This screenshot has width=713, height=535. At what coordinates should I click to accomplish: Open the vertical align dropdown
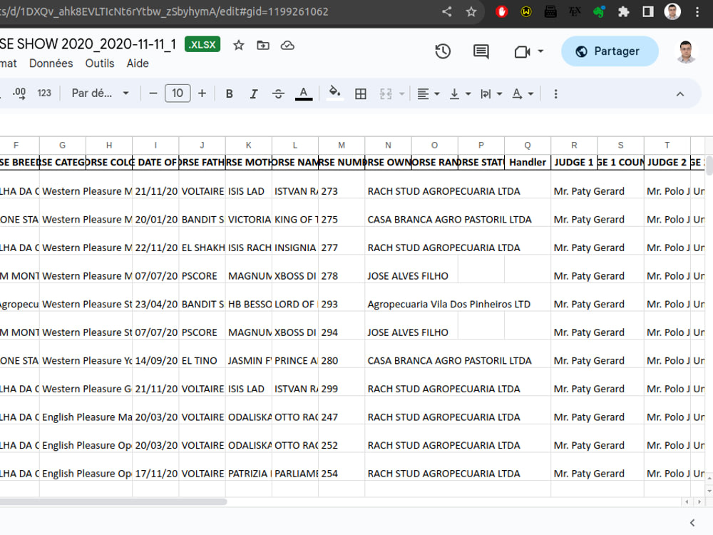point(460,93)
